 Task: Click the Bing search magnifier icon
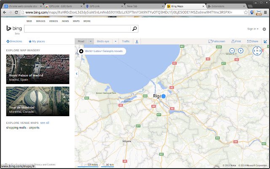[135, 29]
